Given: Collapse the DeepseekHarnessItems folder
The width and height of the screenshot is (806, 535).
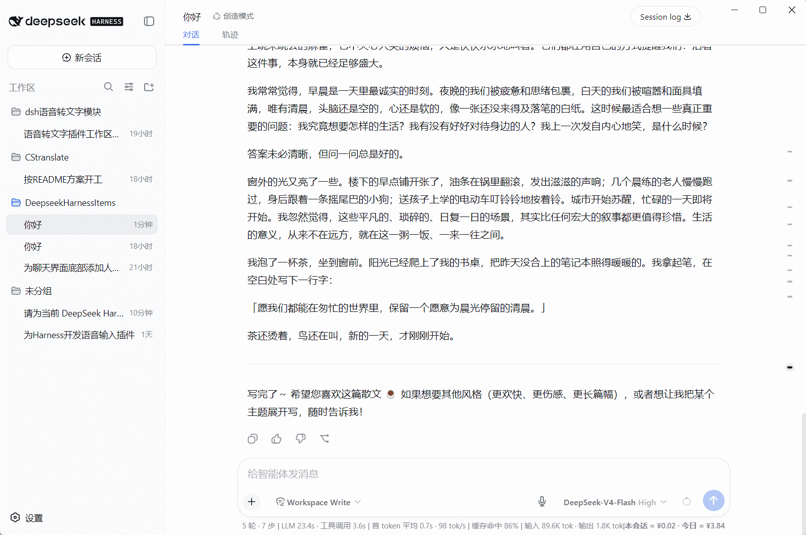Looking at the screenshot, I should (82, 202).
